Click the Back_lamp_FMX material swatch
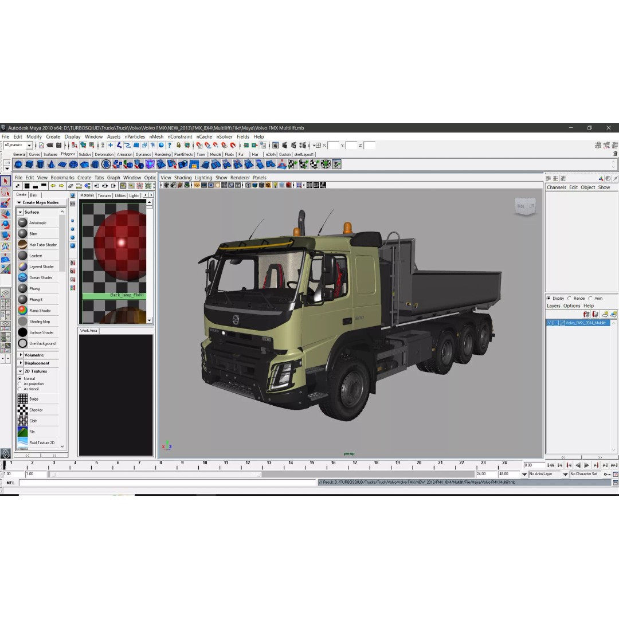Viewport: 619px width, 619px height. point(115,251)
